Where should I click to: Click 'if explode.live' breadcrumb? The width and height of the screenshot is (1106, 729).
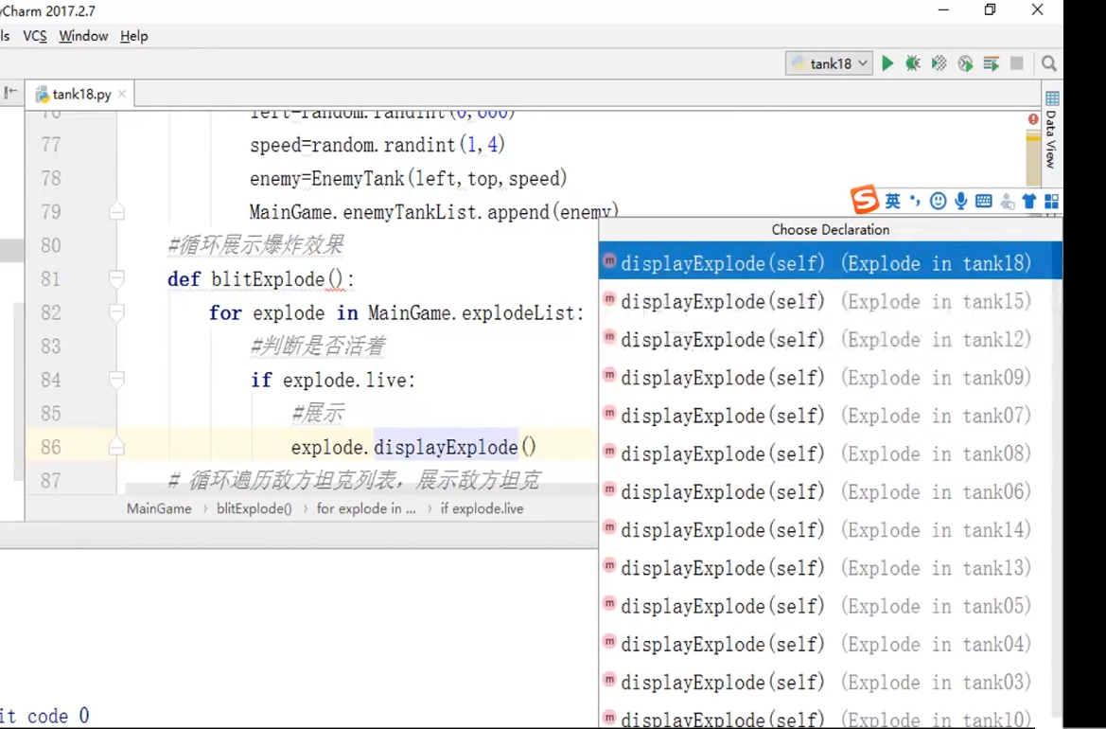(x=482, y=508)
